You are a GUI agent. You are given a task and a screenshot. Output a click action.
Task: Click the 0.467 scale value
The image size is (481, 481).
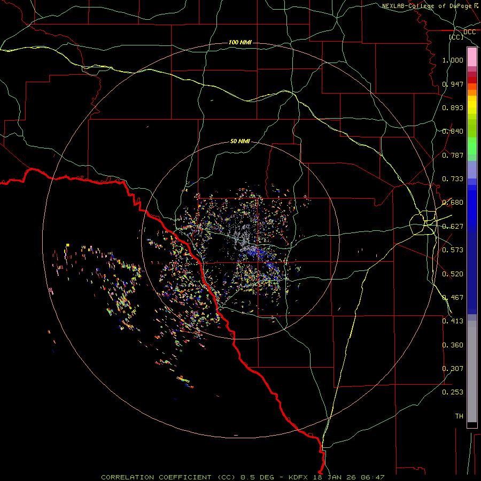click(453, 298)
